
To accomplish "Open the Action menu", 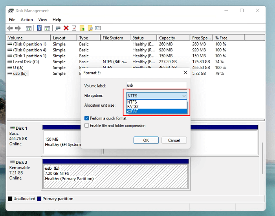I will point(27,20).
